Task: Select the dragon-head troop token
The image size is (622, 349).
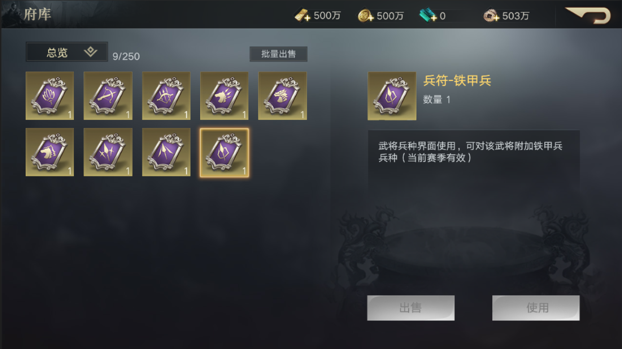Action: (282, 95)
